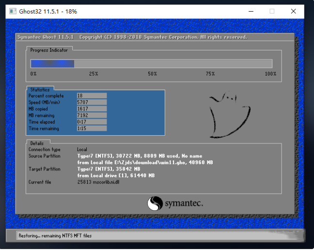
Task: Click the 0% progress scale mark
Action: click(33, 74)
